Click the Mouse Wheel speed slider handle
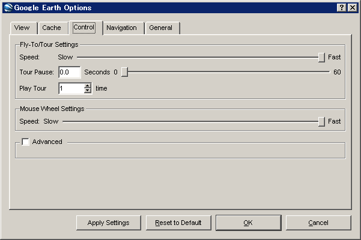The image size is (361, 240). 321,121
